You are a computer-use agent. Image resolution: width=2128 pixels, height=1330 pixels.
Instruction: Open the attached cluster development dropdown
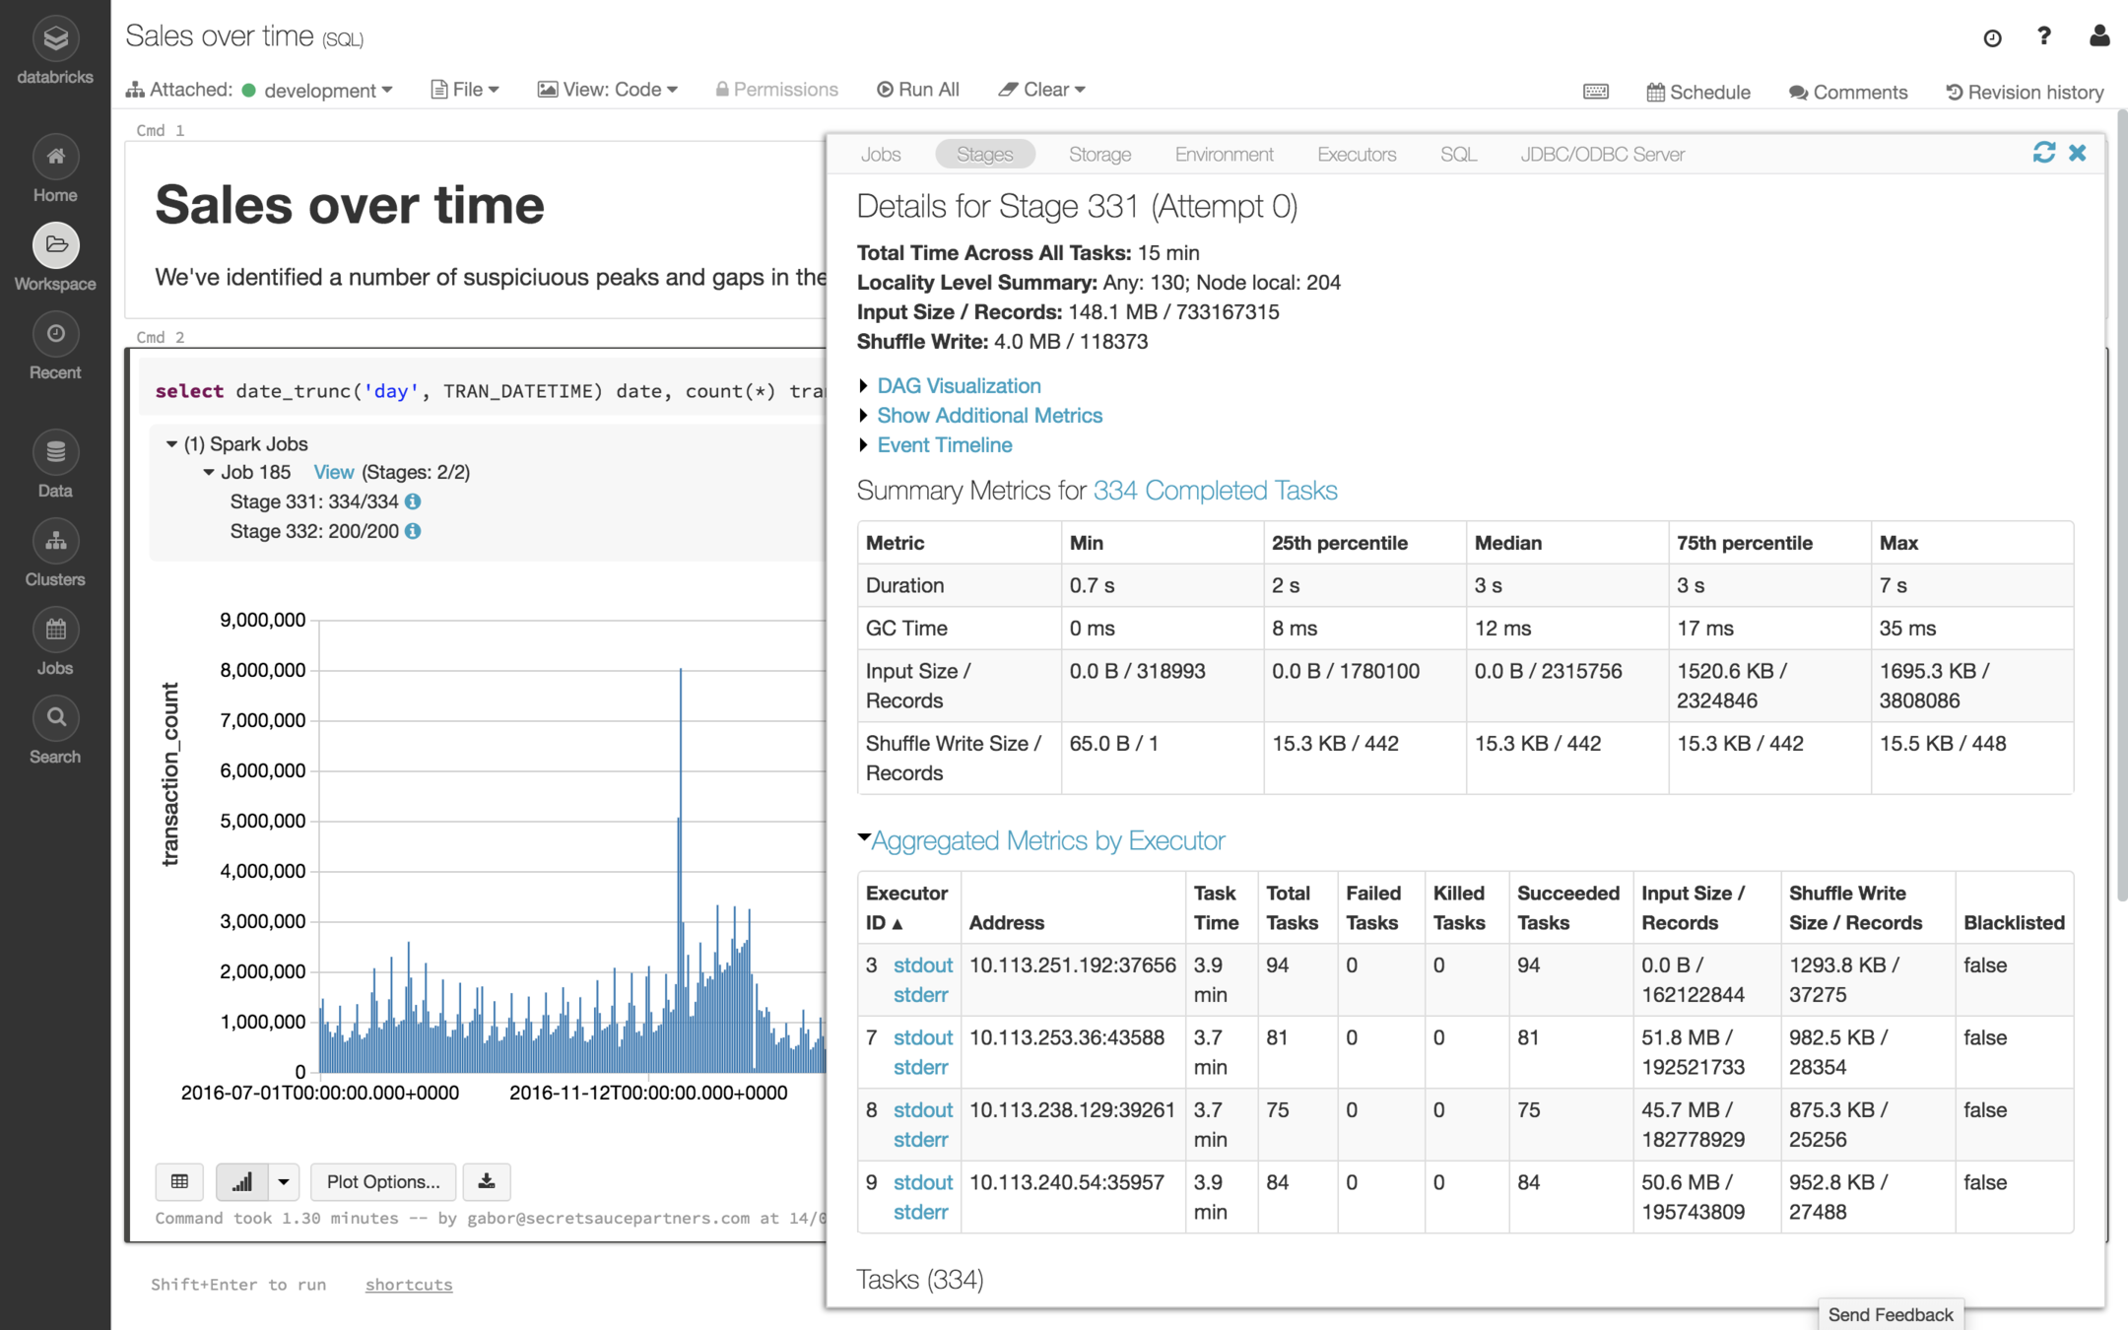327,91
